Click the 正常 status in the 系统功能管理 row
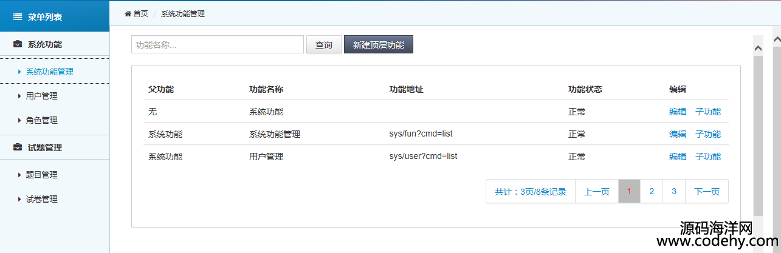The height and width of the screenshot is (253, 781). pos(577,134)
